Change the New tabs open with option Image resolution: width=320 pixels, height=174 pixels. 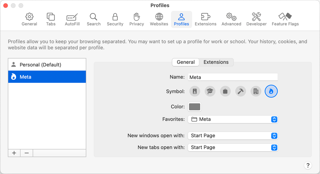233,147
